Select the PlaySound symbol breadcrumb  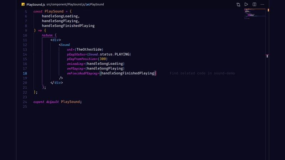97,5
